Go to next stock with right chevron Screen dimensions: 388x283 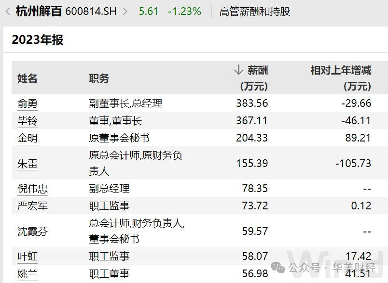coord(125,12)
